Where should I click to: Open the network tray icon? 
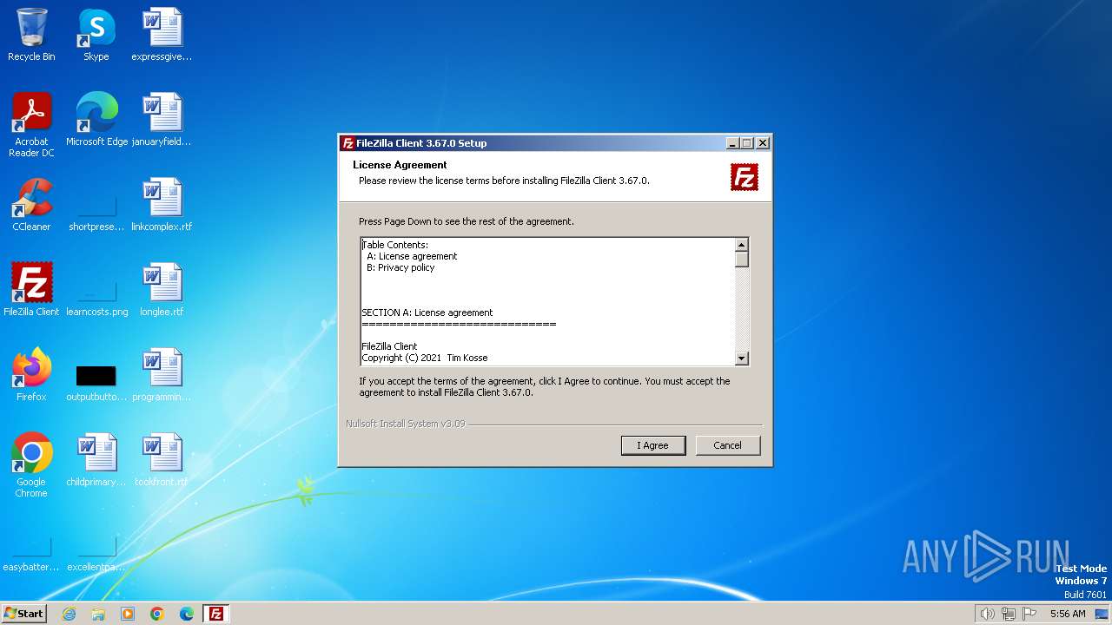1009,614
